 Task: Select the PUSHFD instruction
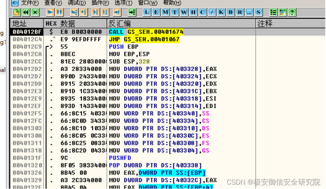pyautogui.click(x=120, y=158)
